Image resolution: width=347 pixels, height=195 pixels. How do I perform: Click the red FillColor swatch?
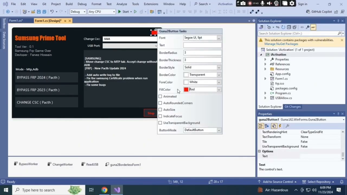[186, 89]
